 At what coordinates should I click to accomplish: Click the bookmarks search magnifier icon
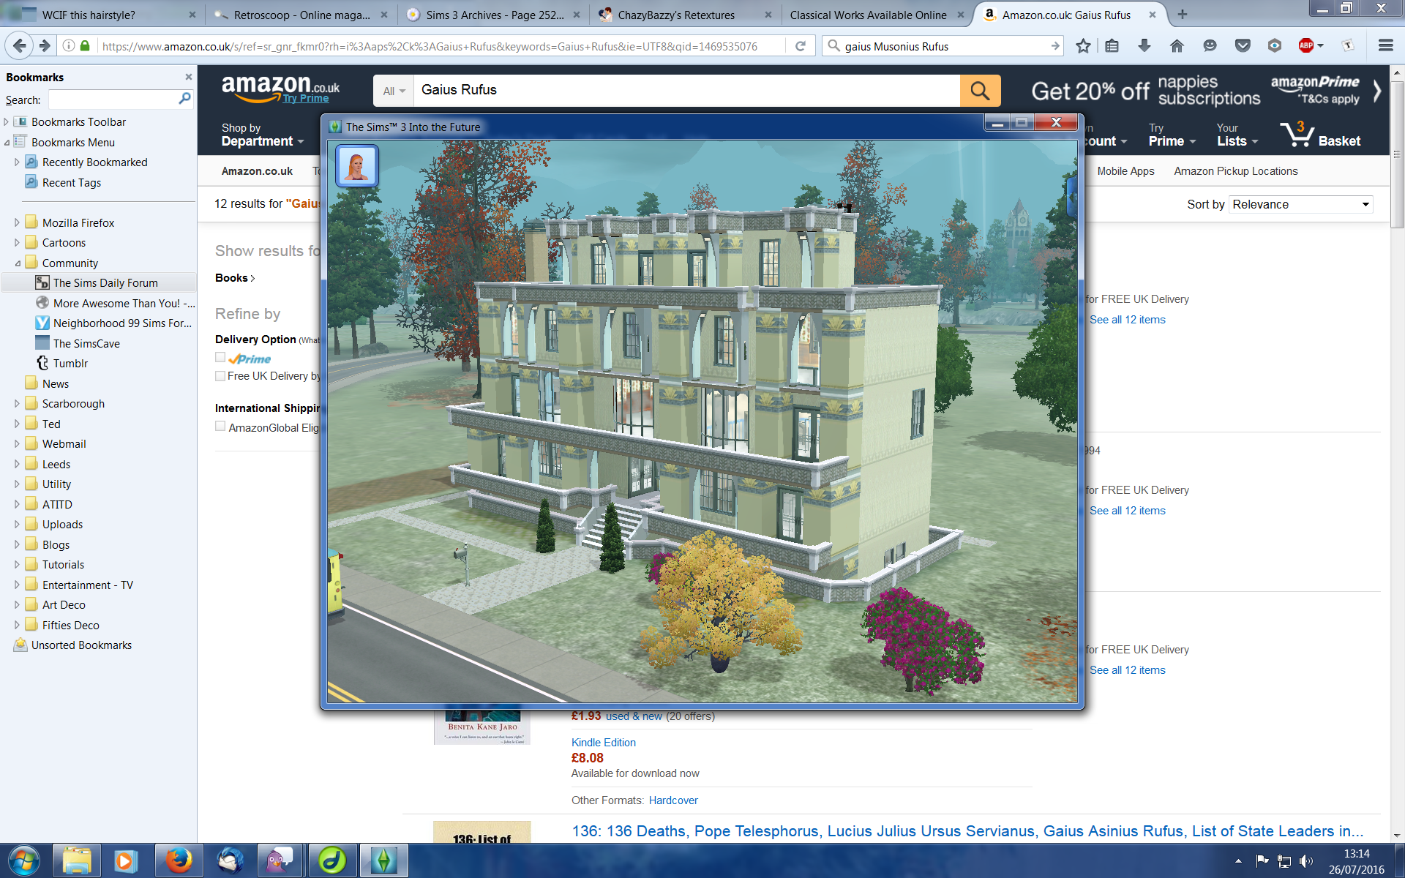coord(184,99)
